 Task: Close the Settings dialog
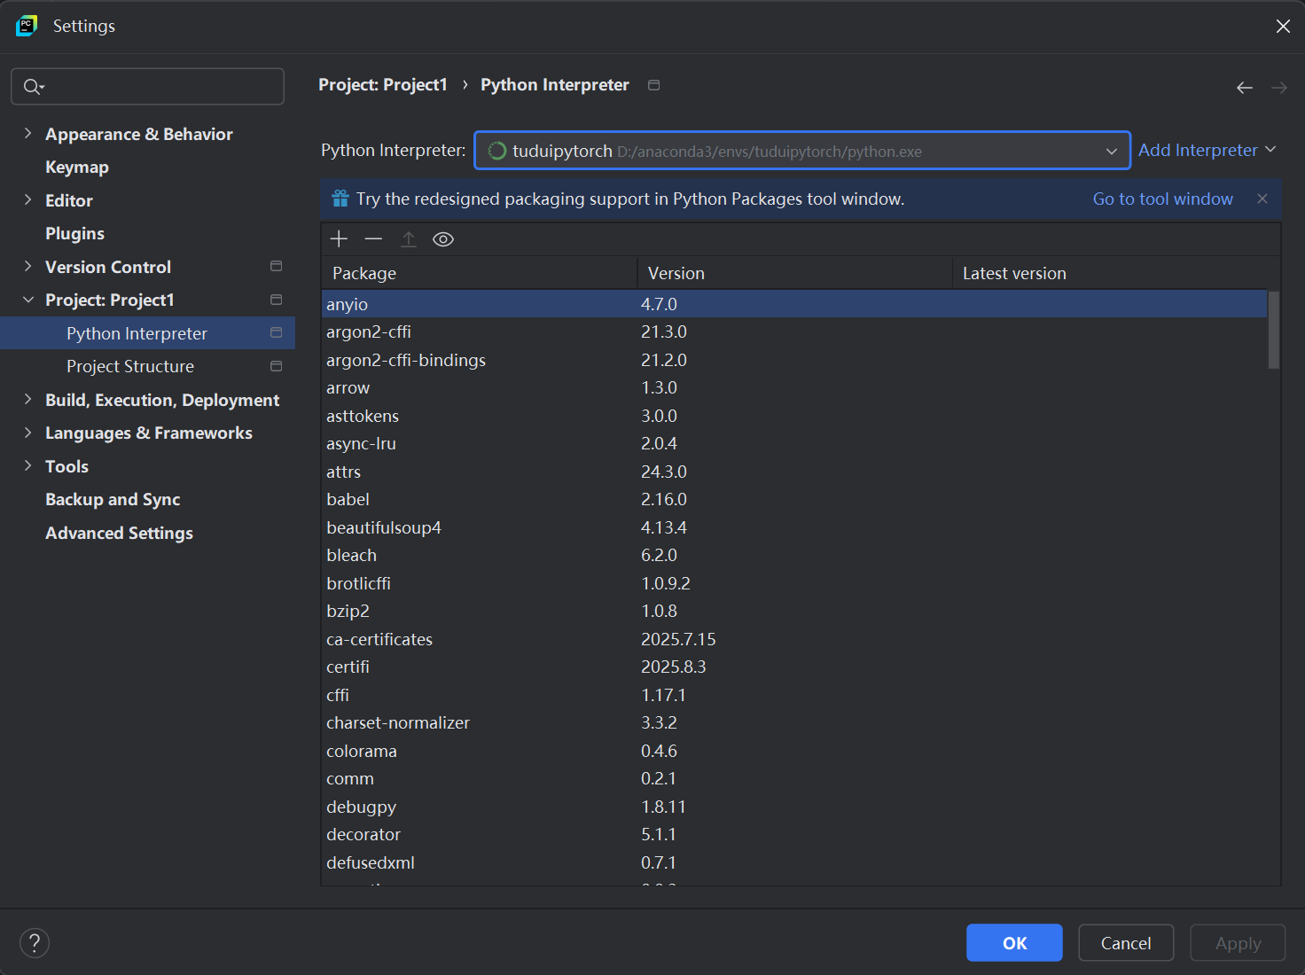(1283, 26)
